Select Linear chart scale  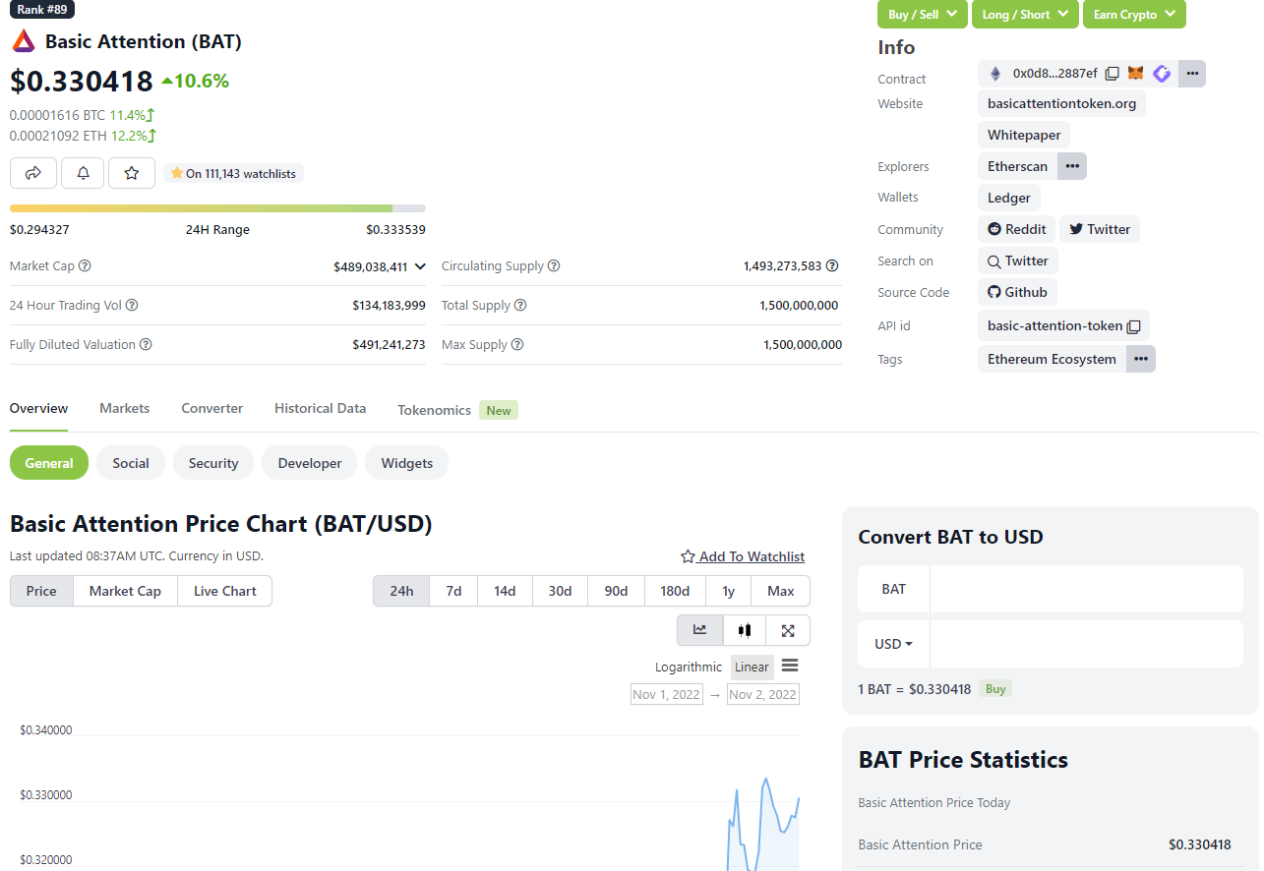tap(752, 668)
